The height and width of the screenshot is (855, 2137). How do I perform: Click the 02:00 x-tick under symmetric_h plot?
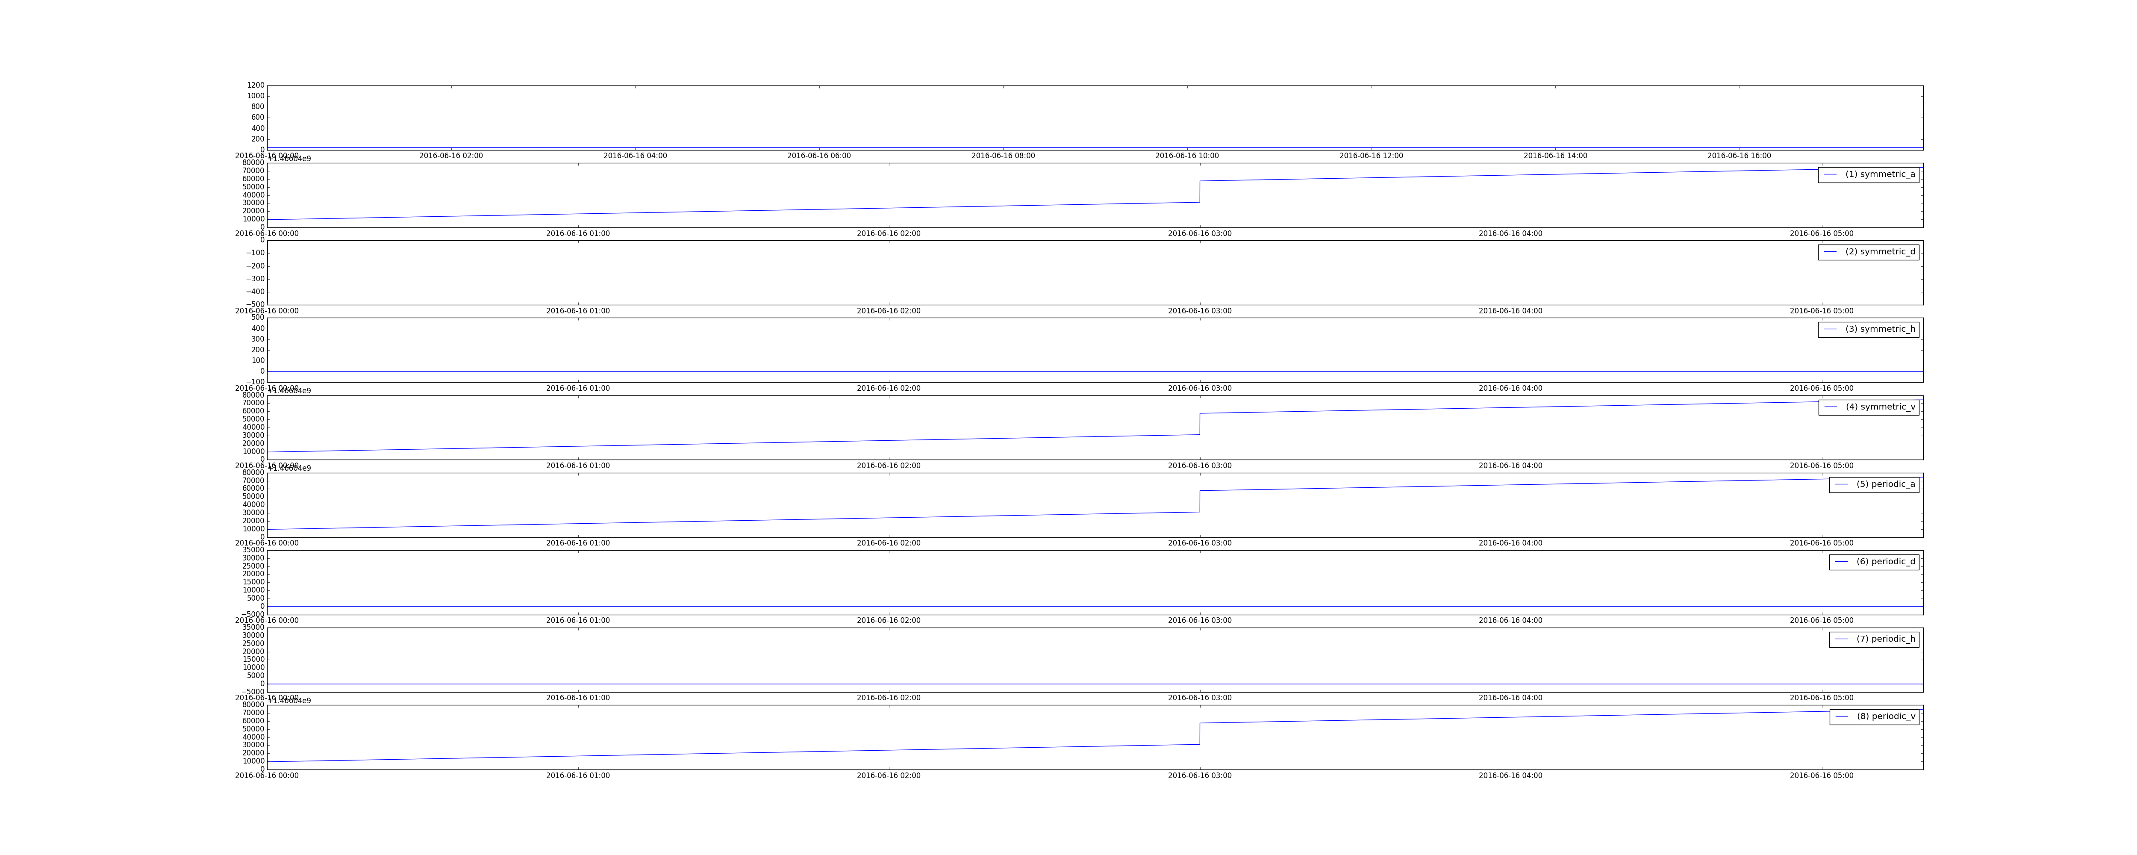(889, 389)
